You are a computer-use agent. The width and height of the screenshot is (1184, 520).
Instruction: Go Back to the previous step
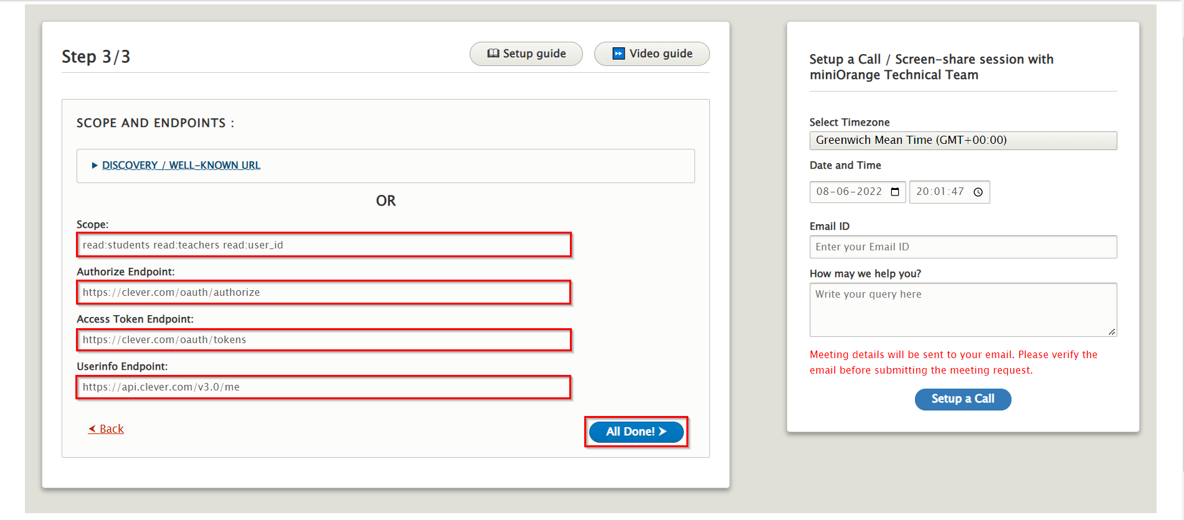(107, 429)
